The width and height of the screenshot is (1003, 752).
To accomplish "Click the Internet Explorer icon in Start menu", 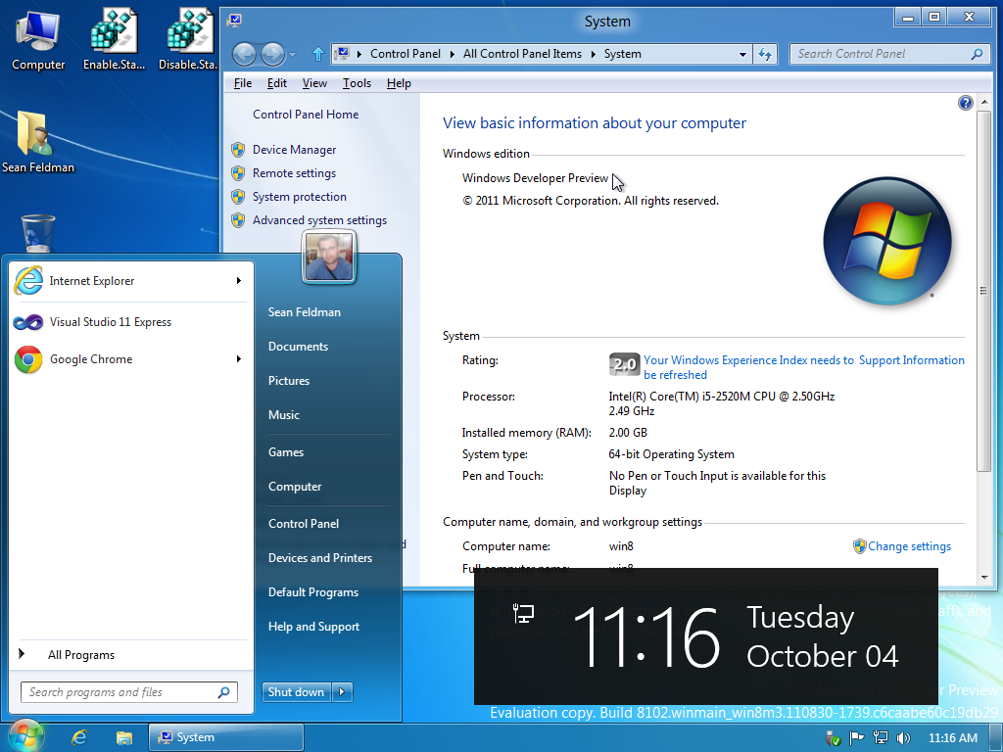I will click(28, 281).
